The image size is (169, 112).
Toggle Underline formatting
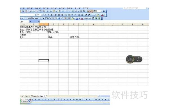52,15
